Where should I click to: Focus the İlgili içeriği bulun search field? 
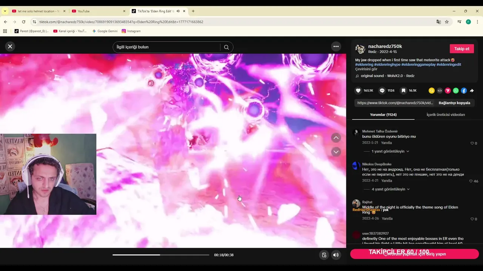(168, 47)
